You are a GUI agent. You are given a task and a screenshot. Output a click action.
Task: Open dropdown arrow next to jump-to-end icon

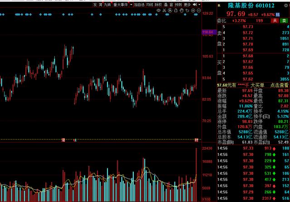pyautogui.click(x=199, y=5)
